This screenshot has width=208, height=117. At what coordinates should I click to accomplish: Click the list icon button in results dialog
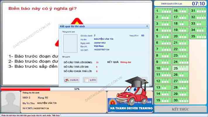coord(90,80)
